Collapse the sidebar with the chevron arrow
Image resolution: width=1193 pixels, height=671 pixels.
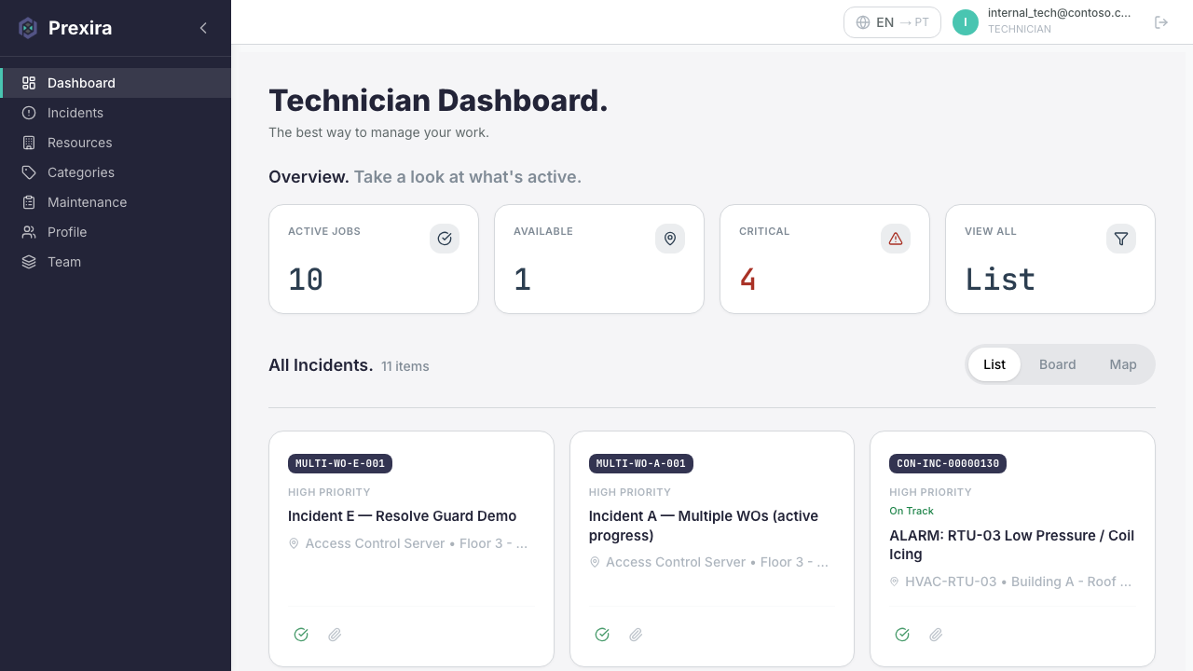(203, 28)
